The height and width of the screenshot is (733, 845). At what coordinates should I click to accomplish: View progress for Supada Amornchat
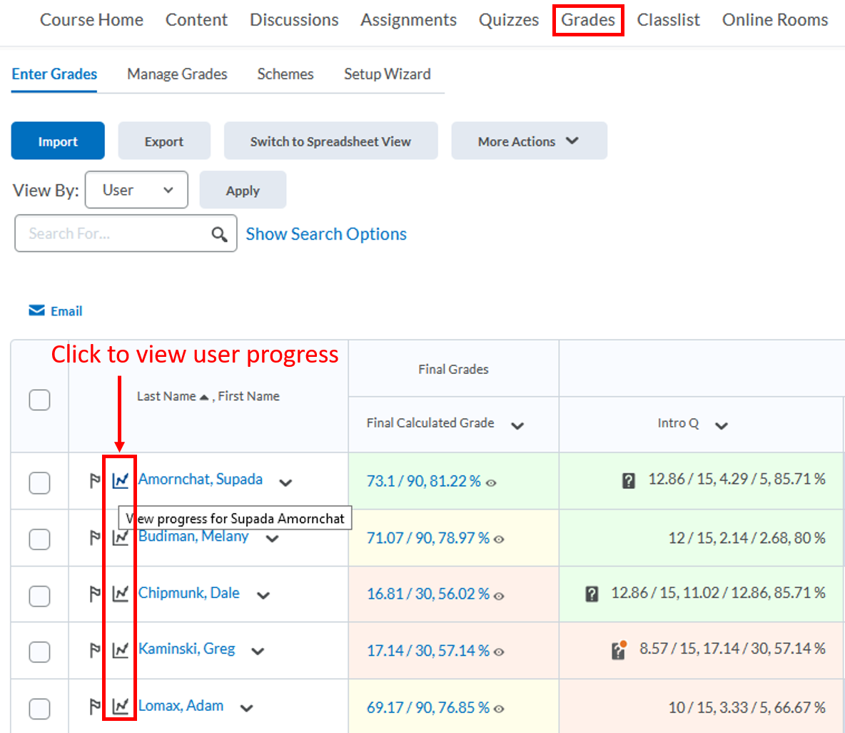[x=121, y=480]
